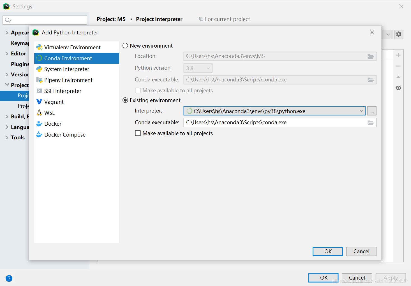Screen dimensions: 411x286
Task: Open interpreter gear settings in Settings window
Action: (399, 34)
